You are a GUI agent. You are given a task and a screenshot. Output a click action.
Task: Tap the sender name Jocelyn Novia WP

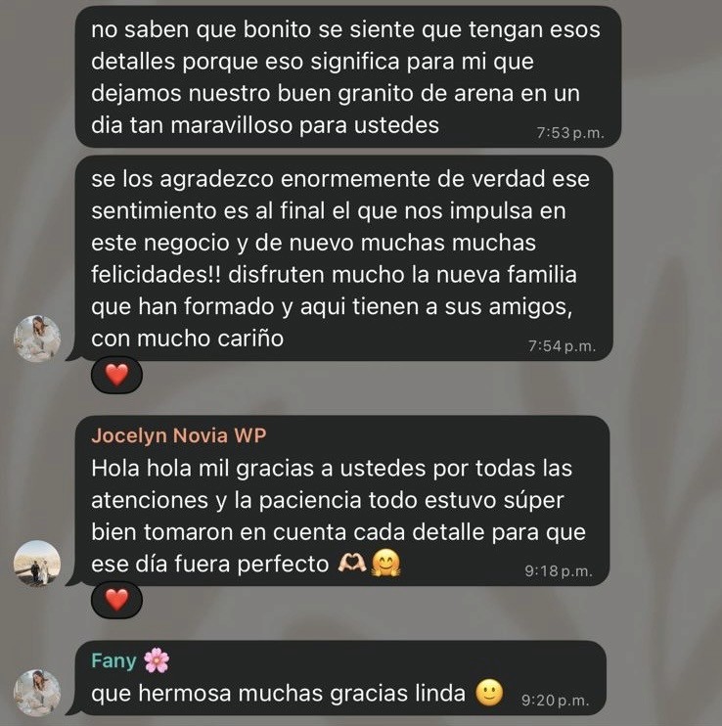[179, 435]
